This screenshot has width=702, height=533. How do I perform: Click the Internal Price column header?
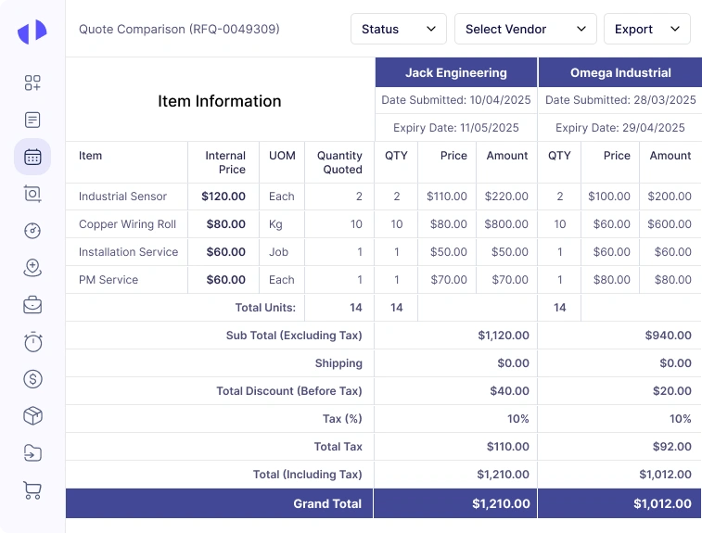tap(225, 162)
